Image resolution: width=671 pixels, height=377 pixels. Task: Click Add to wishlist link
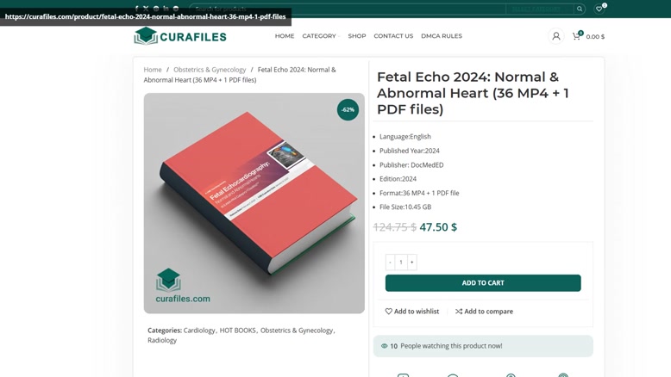tap(412, 312)
